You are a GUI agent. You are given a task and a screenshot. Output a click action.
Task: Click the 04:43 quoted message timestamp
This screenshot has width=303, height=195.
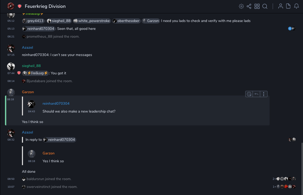(x=32, y=111)
